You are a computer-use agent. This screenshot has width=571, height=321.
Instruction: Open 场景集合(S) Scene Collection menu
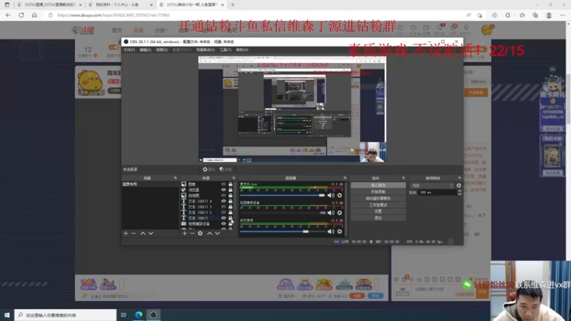[x=206, y=50]
